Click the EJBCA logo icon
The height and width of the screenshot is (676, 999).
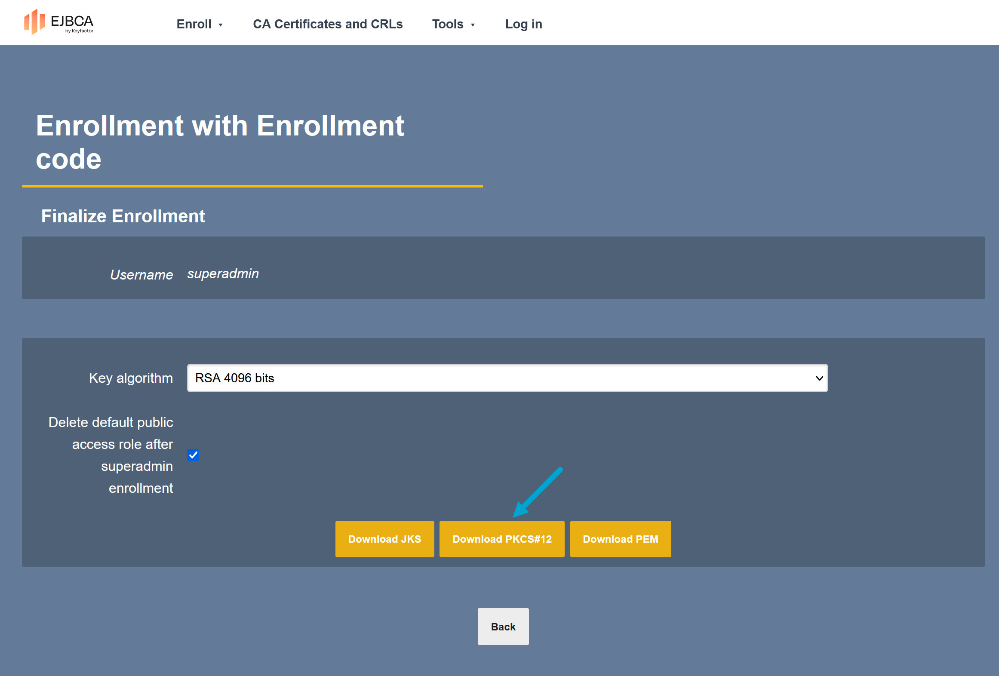pyautogui.click(x=34, y=22)
